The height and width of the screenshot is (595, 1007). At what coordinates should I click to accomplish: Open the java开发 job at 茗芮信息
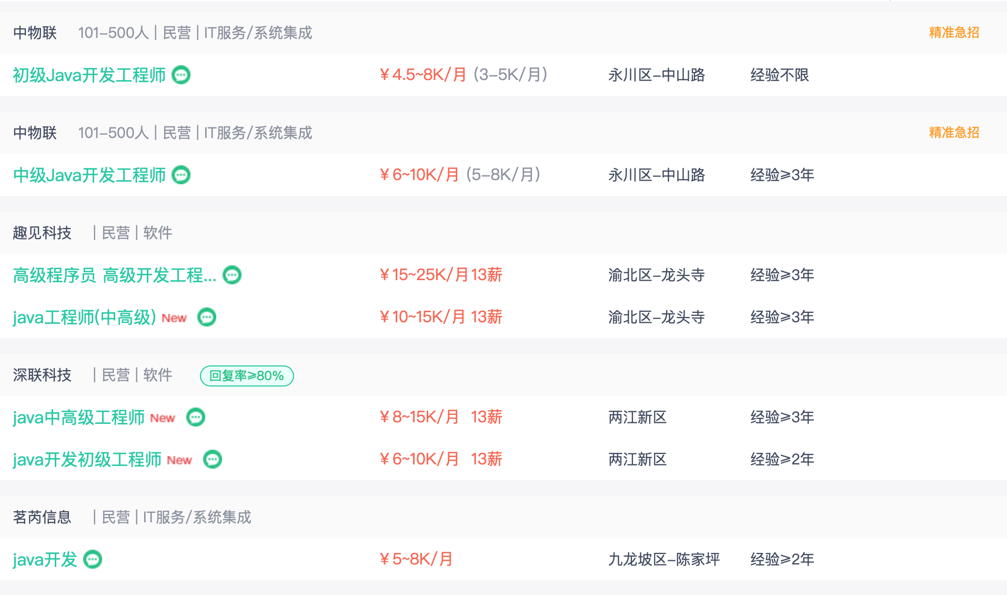click(45, 559)
